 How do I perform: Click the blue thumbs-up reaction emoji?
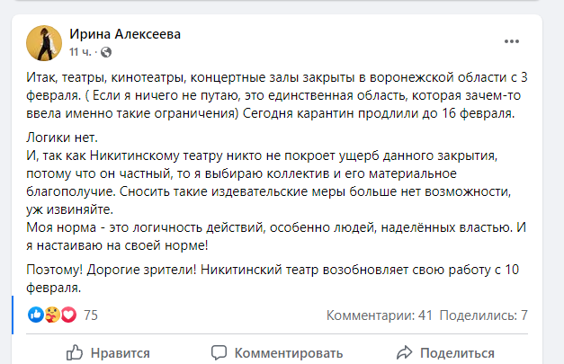(36, 315)
